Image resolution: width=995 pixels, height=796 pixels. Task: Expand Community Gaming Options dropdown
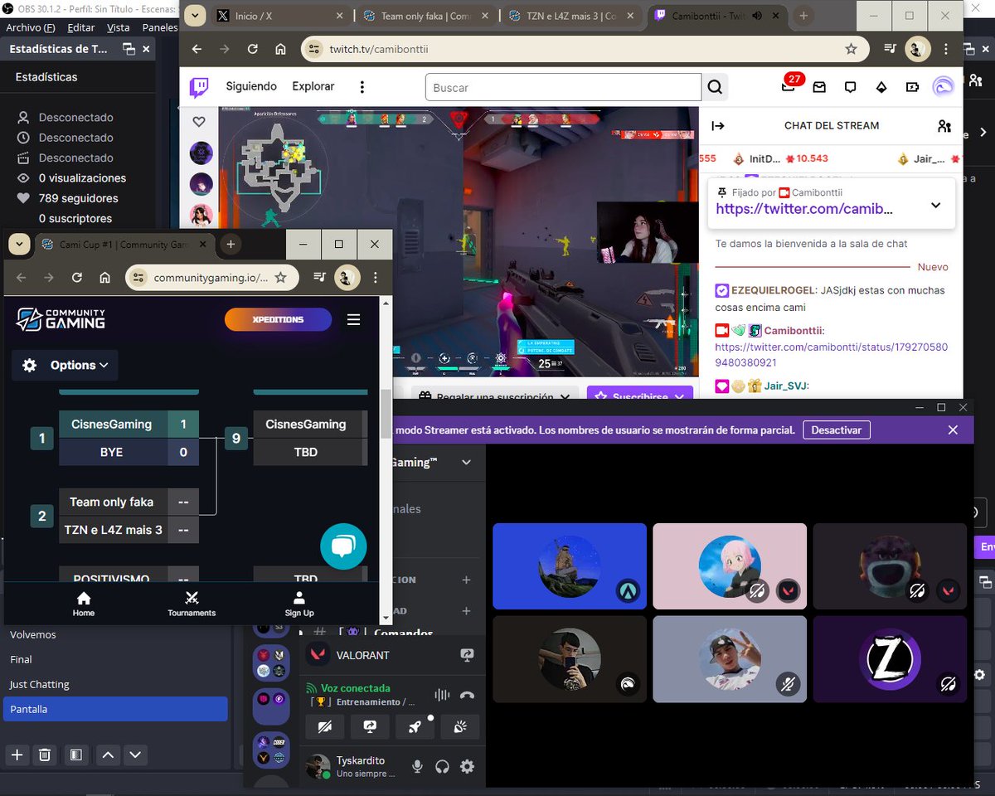65,365
